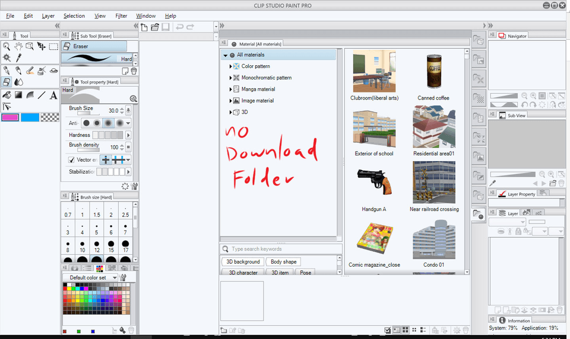
Task: Open the Default color set dropdown
Action: click(x=93, y=277)
